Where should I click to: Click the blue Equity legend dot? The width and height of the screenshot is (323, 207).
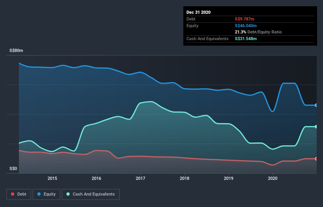(39, 194)
